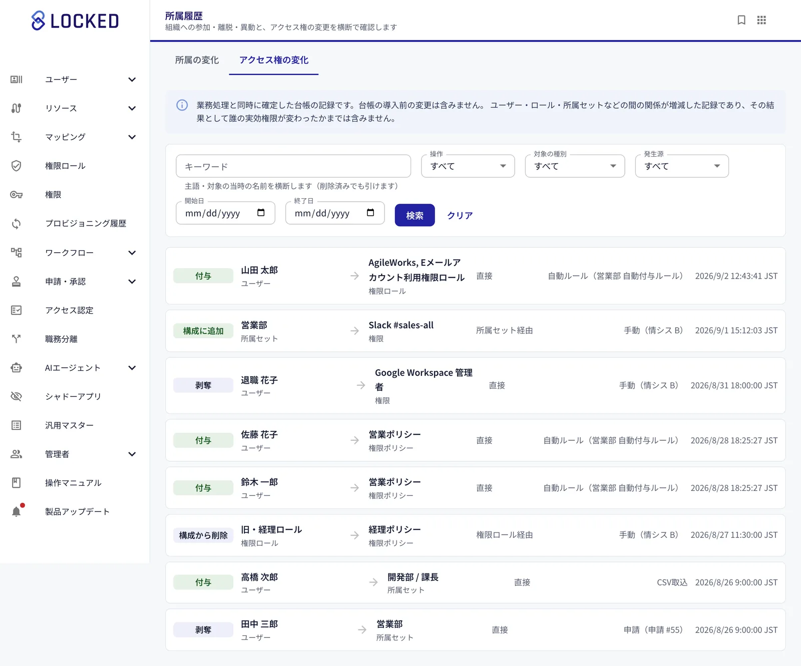
Task: Expand the AIエージェント menu chevron
Action: (x=132, y=368)
